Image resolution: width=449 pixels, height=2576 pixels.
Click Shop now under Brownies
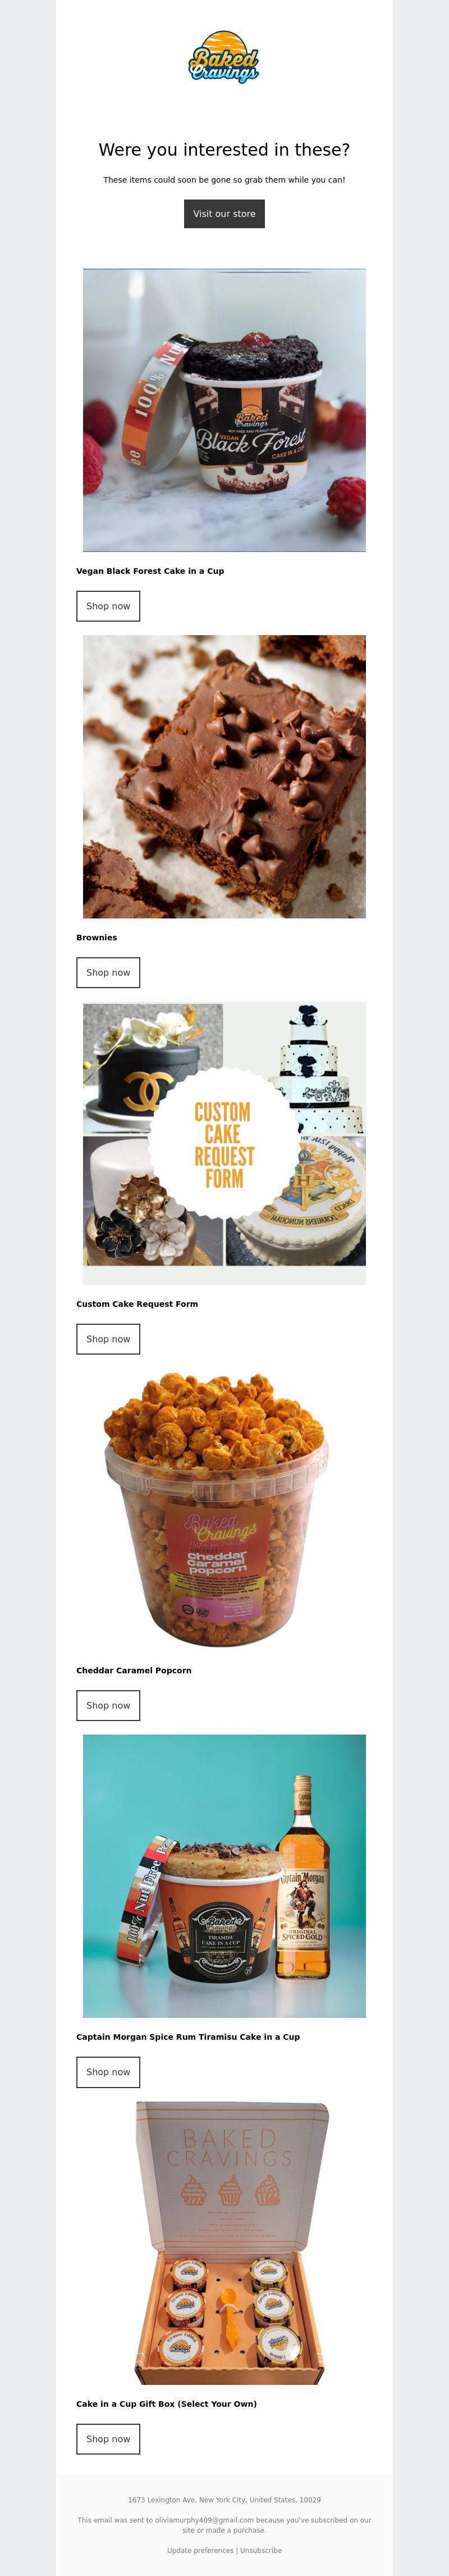tap(108, 973)
